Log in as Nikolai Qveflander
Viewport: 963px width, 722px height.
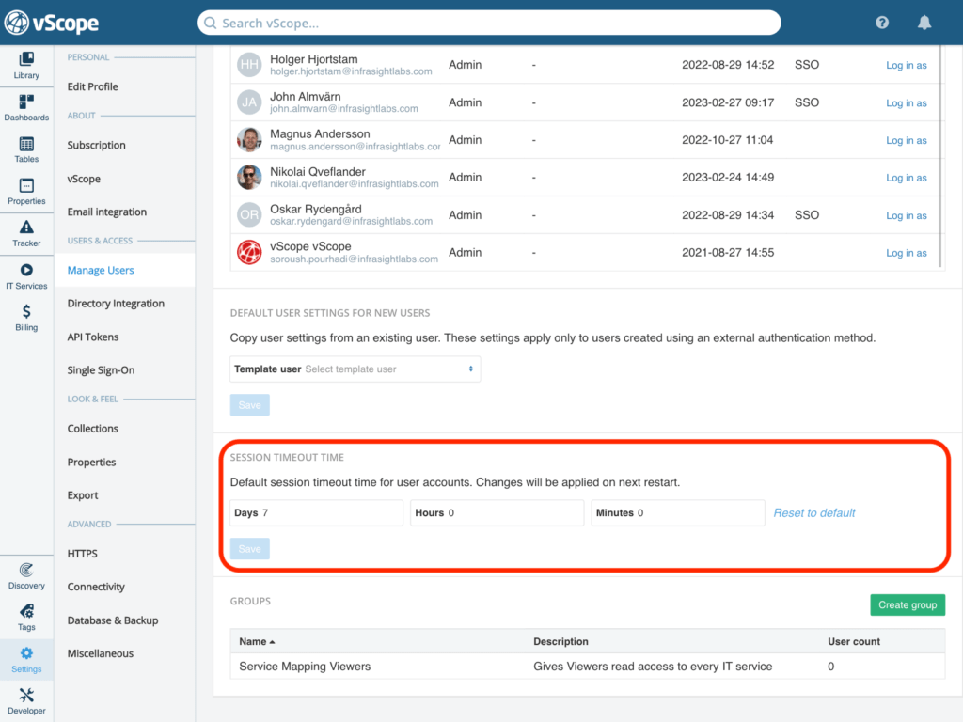tap(907, 178)
